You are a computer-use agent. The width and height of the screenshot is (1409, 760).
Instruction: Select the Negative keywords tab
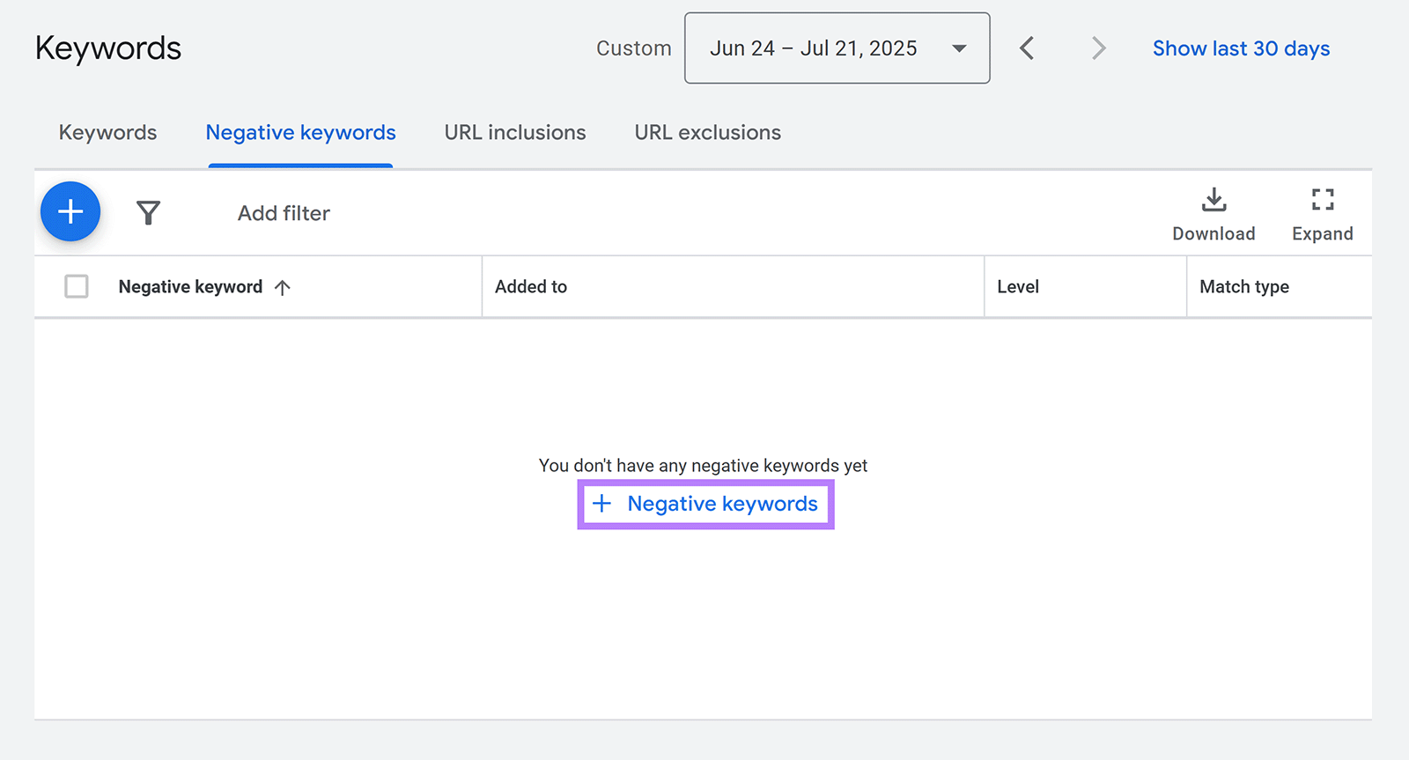(300, 133)
